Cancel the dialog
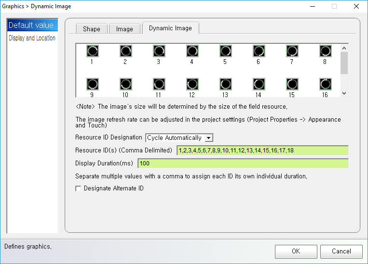Screen dimensions: 368x264 point(341,251)
